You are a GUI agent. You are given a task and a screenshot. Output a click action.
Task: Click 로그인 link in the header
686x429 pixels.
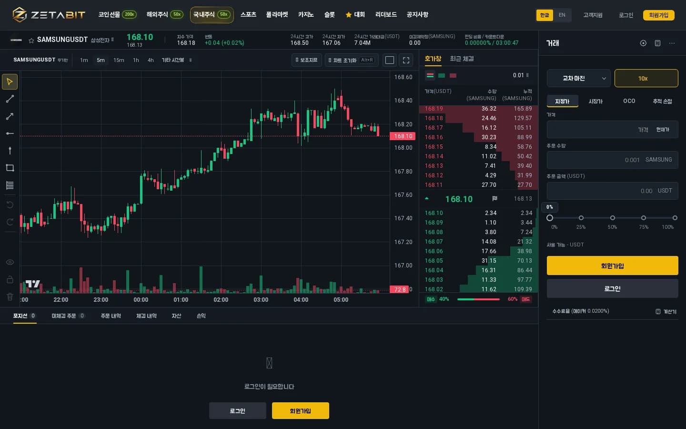(x=626, y=15)
